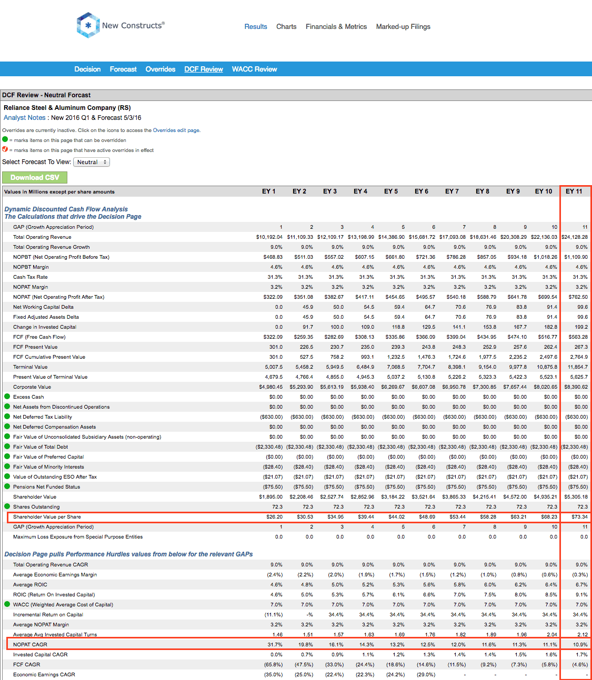Open the Charts menu item
The width and height of the screenshot is (592, 680).
286,26
